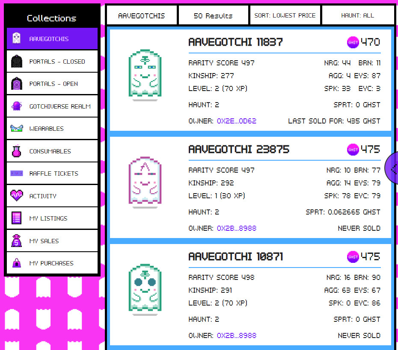Click the closed portal icon
This screenshot has width=398, height=350.
[x=17, y=61]
